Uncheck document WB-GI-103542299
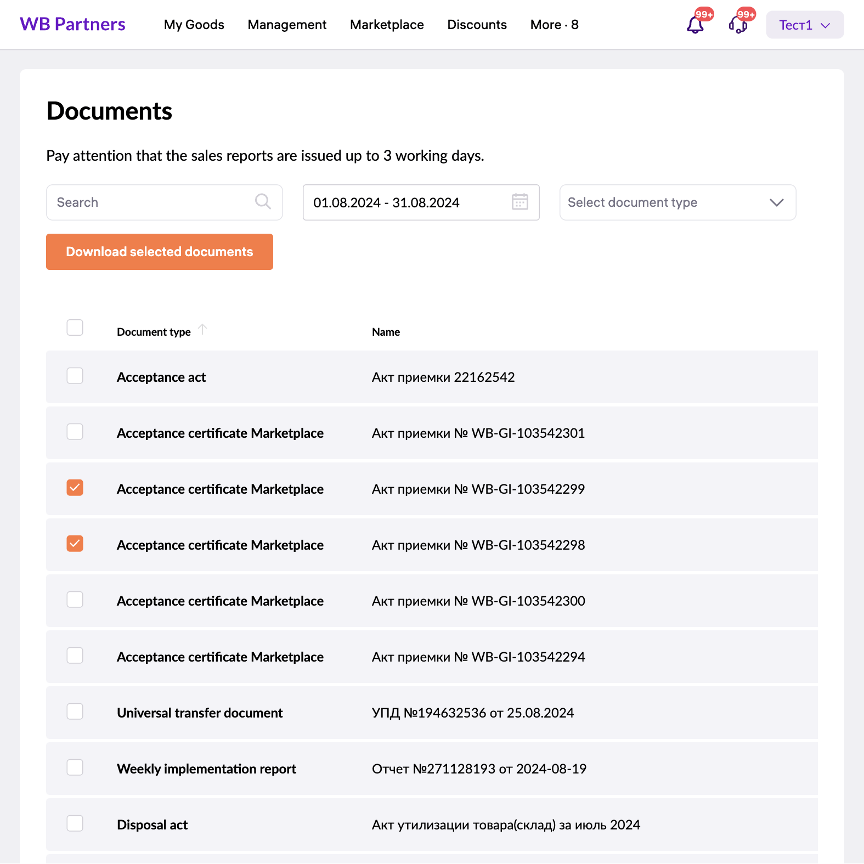This screenshot has width=864, height=864. coord(75,488)
